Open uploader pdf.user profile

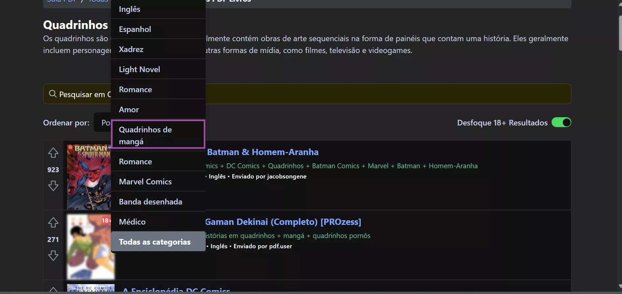[x=280, y=246]
